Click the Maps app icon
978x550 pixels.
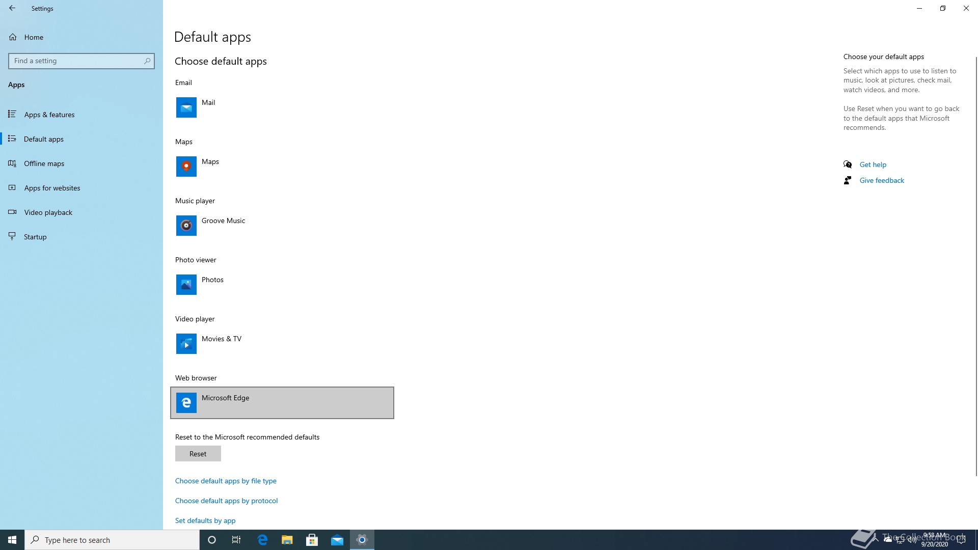[x=186, y=167]
